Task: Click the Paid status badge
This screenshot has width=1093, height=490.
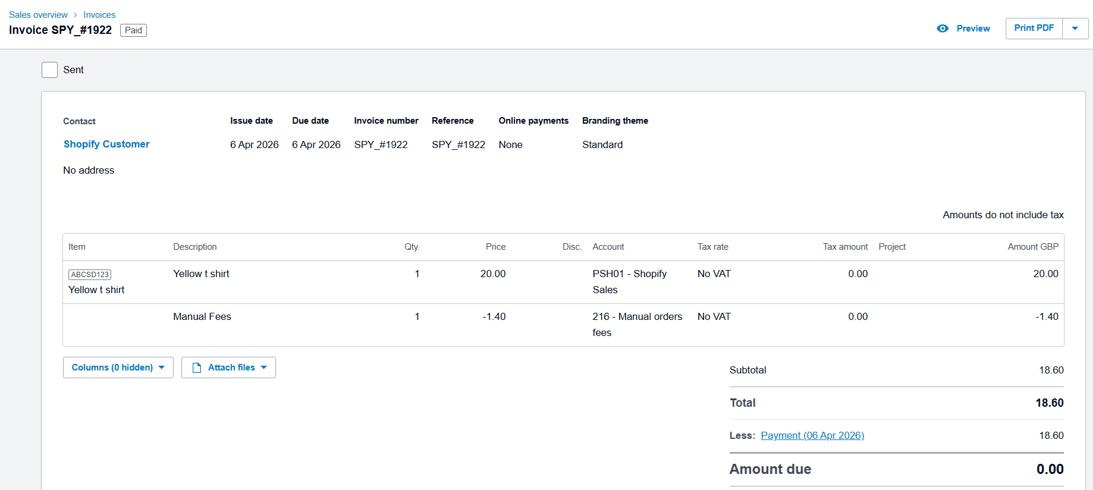Action: 133,30
